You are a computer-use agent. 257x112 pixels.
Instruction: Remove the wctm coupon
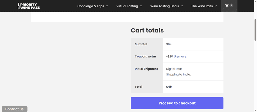pos(180,57)
